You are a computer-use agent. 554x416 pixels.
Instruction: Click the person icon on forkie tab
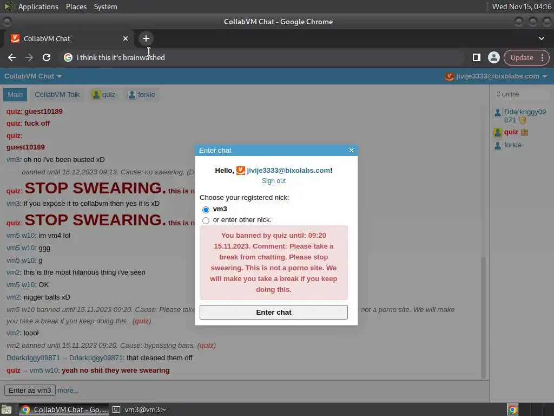click(132, 94)
